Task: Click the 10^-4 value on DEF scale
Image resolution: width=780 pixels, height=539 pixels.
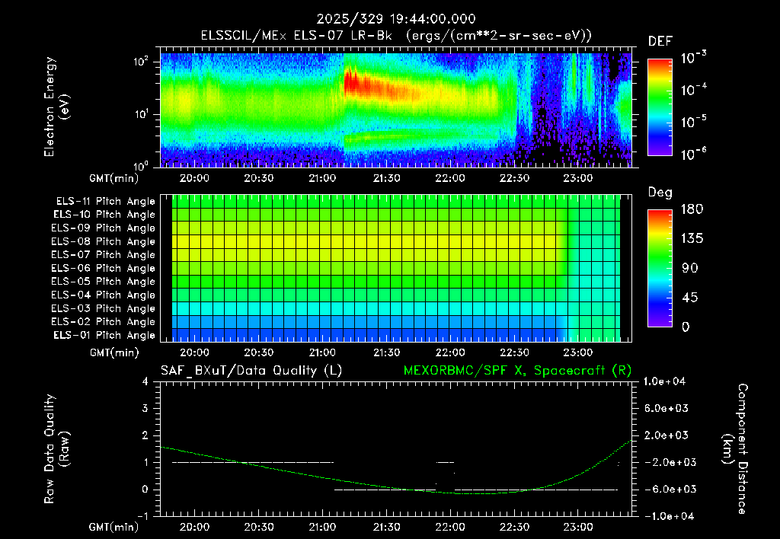Action: click(693, 90)
